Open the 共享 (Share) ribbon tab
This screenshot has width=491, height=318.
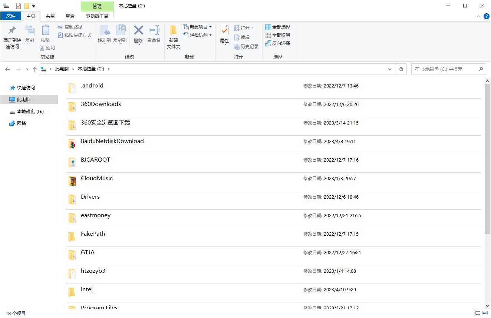pos(50,16)
